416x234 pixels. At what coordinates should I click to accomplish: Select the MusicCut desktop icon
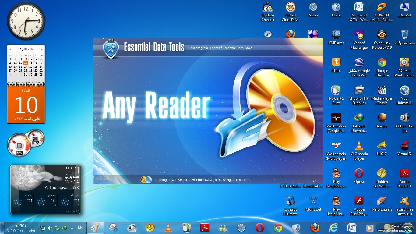pyautogui.click(x=313, y=204)
